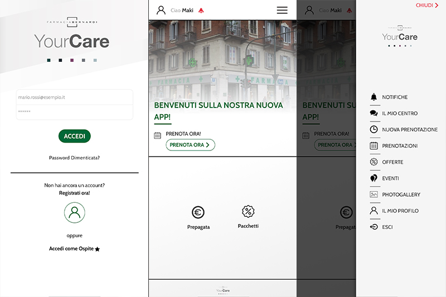This screenshot has width=446, height=297.
Task: Open OFFERTE menu item
Action: pyautogui.click(x=392, y=162)
